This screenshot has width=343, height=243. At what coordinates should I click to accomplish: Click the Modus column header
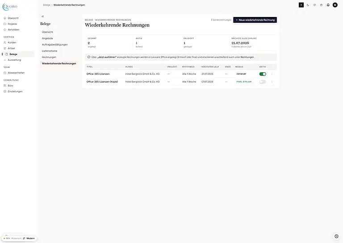pyautogui.click(x=239, y=67)
